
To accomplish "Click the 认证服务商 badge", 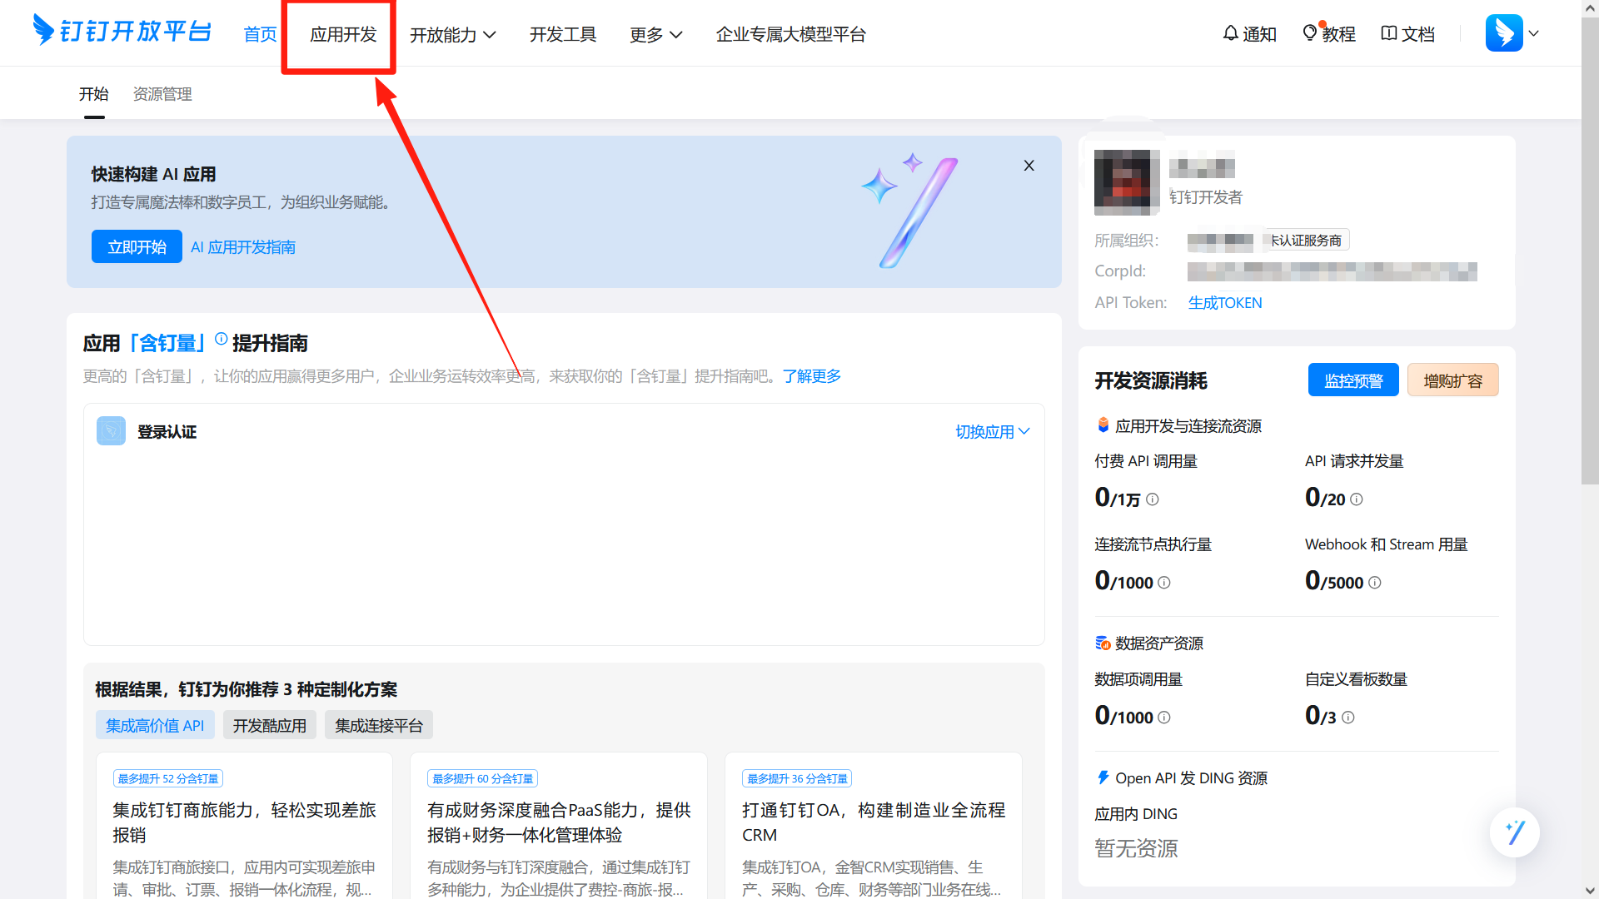I will [x=1306, y=241].
